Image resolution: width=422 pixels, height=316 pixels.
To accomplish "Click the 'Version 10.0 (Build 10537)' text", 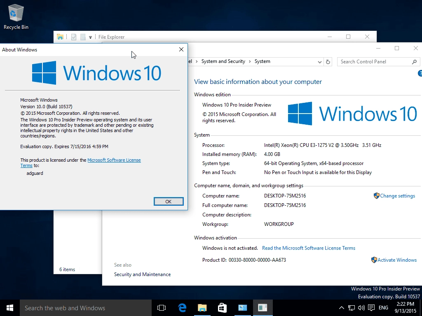I will 46,107.
